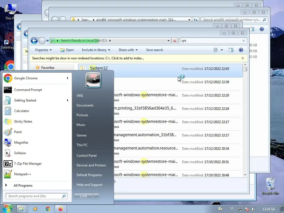Show All Programs list
Image resolution: width=284 pixels, height=213 pixels.
pos(23,186)
